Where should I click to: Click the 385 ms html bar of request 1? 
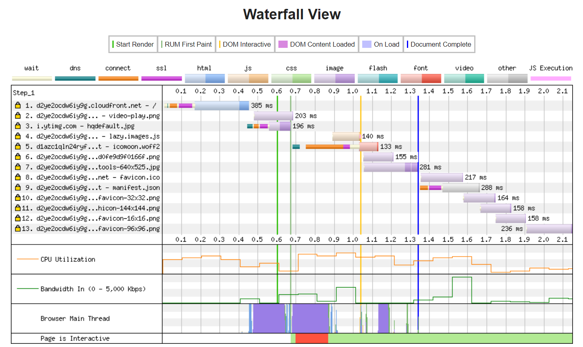point(222,105)
